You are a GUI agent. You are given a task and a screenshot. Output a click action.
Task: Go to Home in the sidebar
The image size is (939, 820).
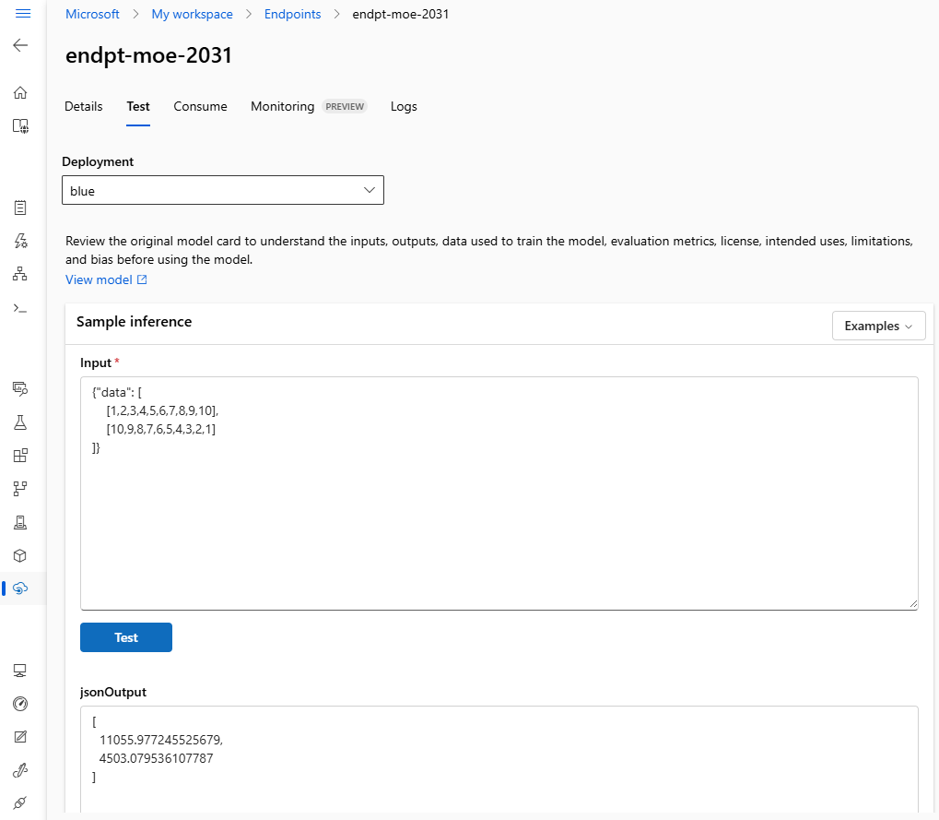tap(20, 92)
